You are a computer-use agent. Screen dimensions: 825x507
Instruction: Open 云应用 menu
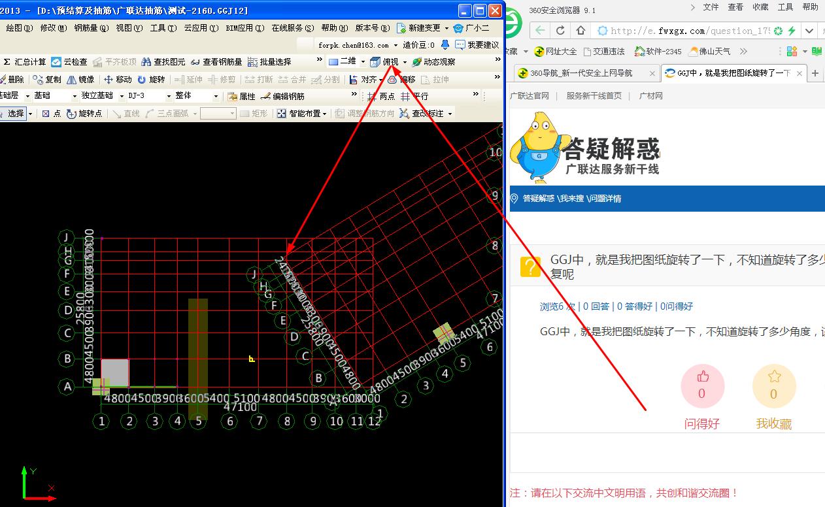(201, 28)
